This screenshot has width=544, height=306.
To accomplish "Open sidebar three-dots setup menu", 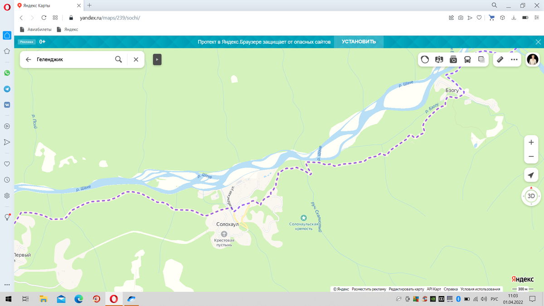I will [7, 285].
